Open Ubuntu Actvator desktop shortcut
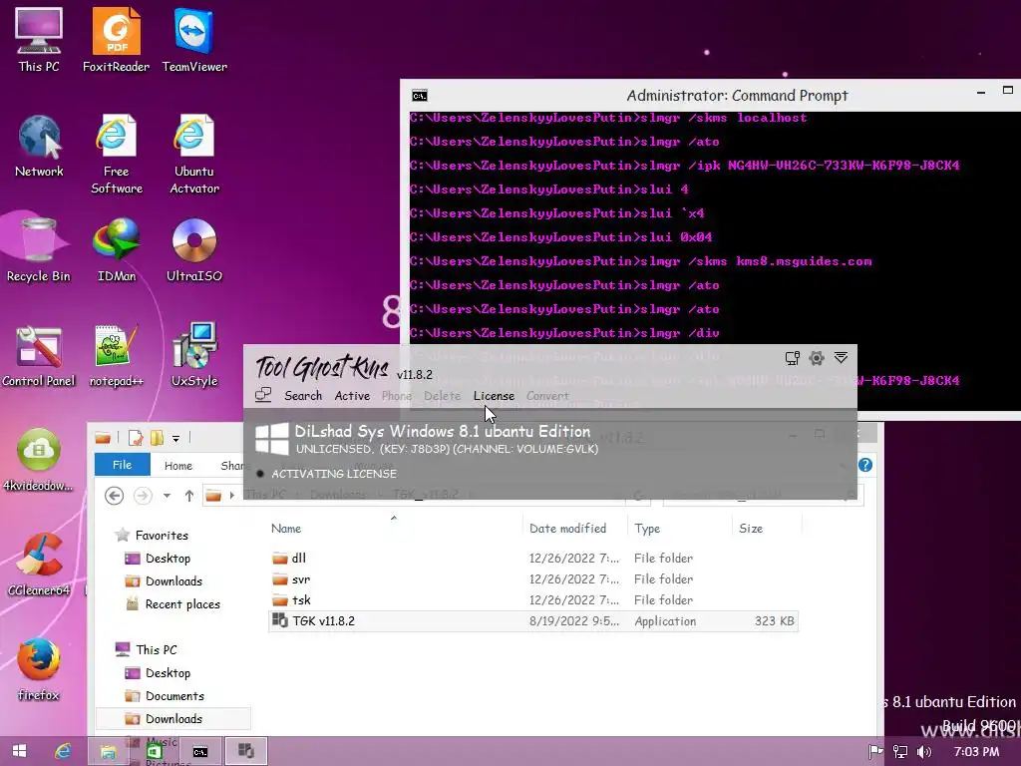The height and width of the screenshot is (766, 1021). [194, 154]
